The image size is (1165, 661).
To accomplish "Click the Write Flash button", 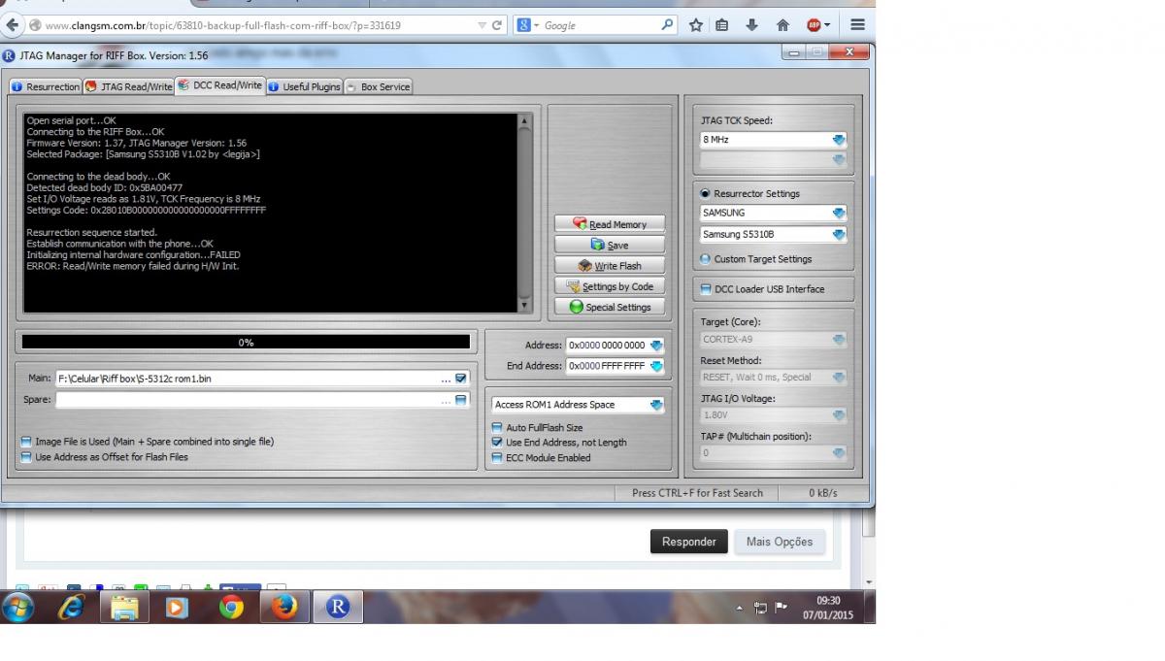I will 610,265.
